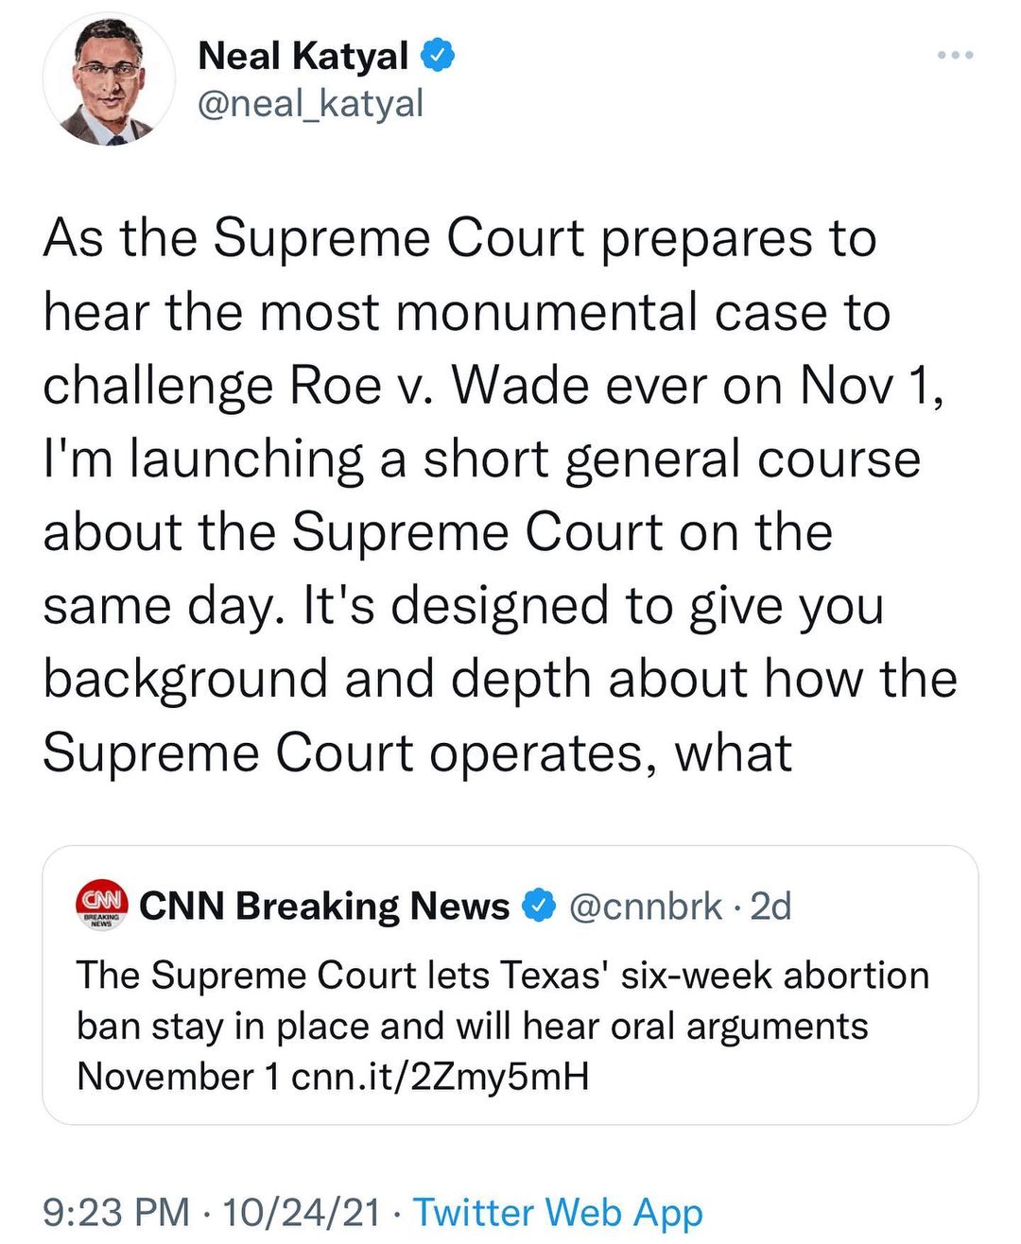Click "November 1" in the quoted tweet
1021x1244 pixels.
178,1077
